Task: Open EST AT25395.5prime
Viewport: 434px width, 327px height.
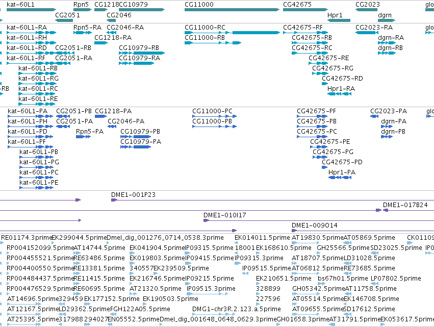Action: click(33, 319)
